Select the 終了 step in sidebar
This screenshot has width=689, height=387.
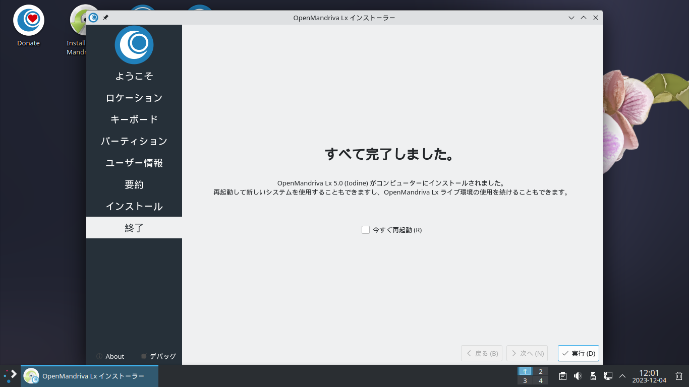pos(134,228)
